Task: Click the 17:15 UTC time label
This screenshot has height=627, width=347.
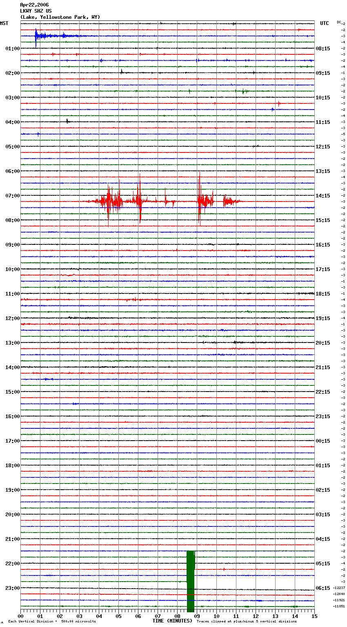Action: [x=323, y=269]
